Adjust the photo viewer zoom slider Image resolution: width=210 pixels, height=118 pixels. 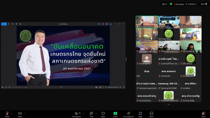coord(114,87)
